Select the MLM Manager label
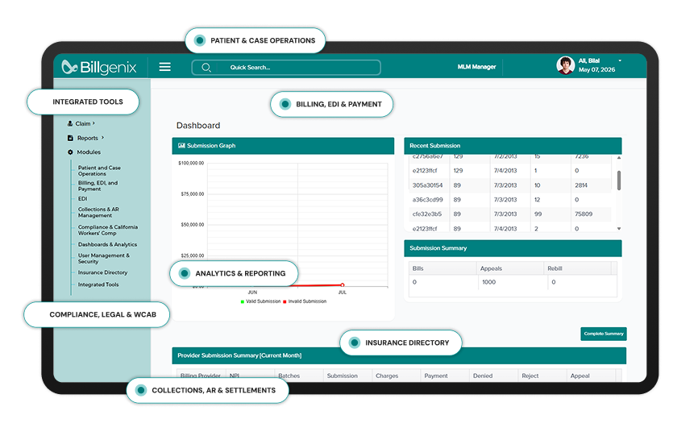The height and width of the screenshot is (436, 673). 476,67
